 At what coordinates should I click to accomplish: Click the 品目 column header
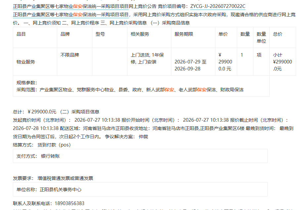click(x=35, y=37)
